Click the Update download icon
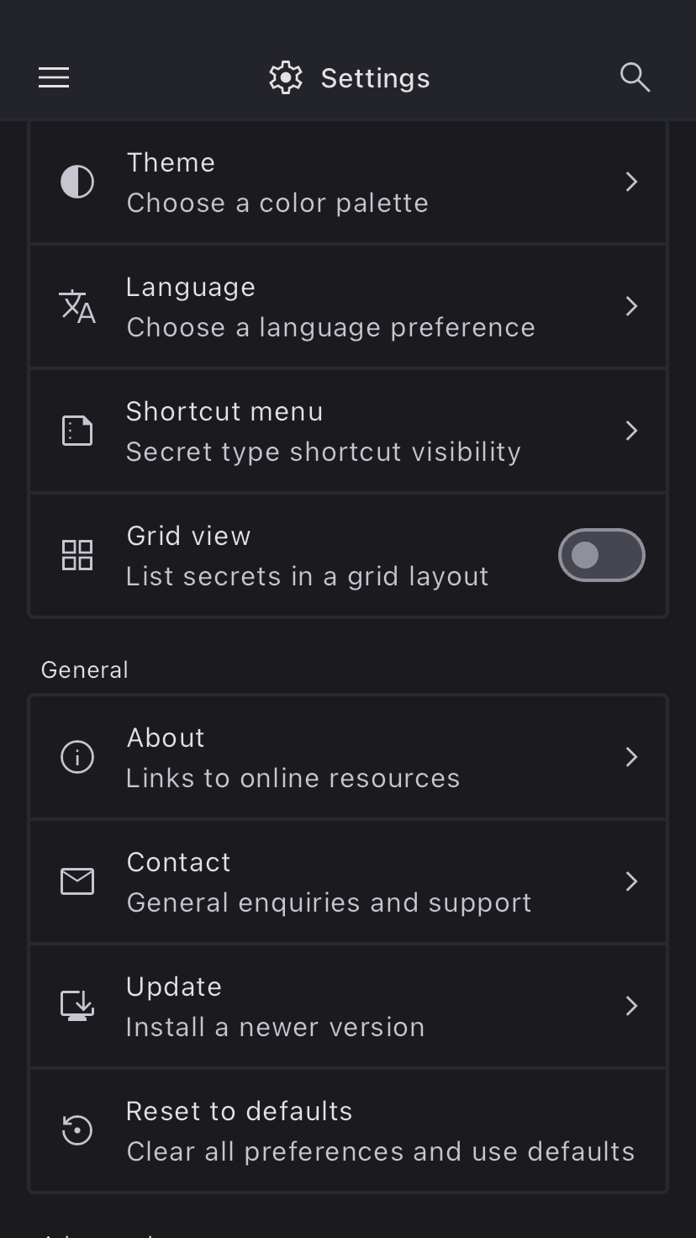Viewport: 696px width, 1238px height. 77,1006
